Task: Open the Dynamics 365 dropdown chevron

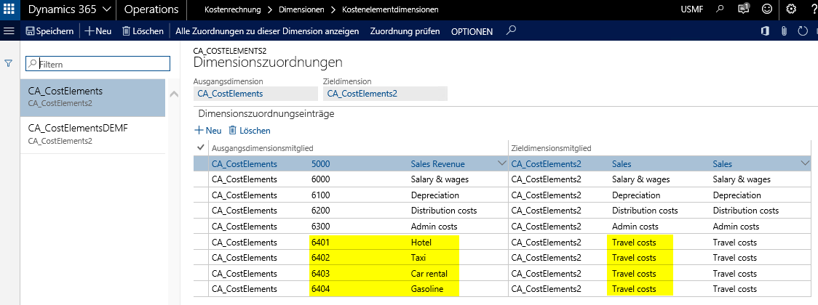Action: click(x=106, y=9)
